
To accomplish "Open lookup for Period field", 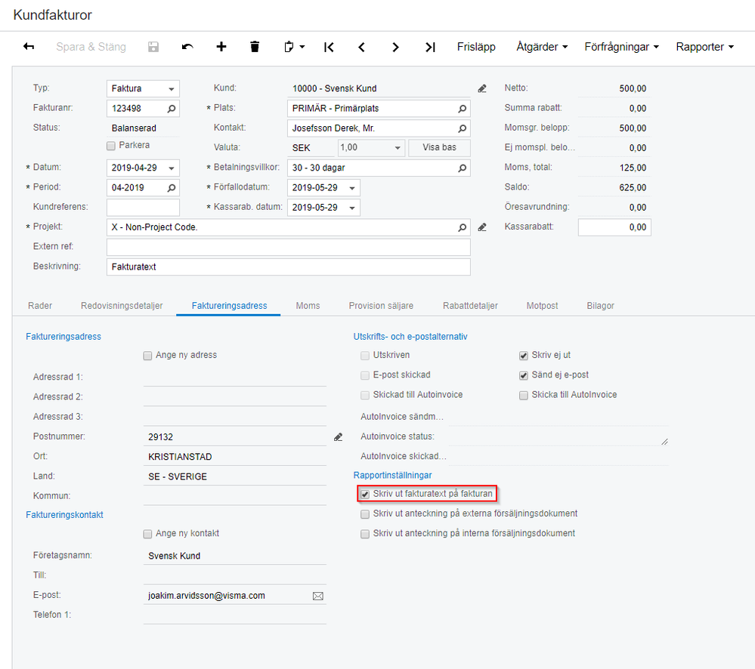I will click(172, 187).
